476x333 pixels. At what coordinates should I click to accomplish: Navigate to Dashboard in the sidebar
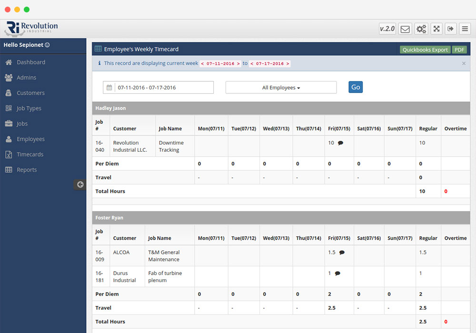[10, 62]
